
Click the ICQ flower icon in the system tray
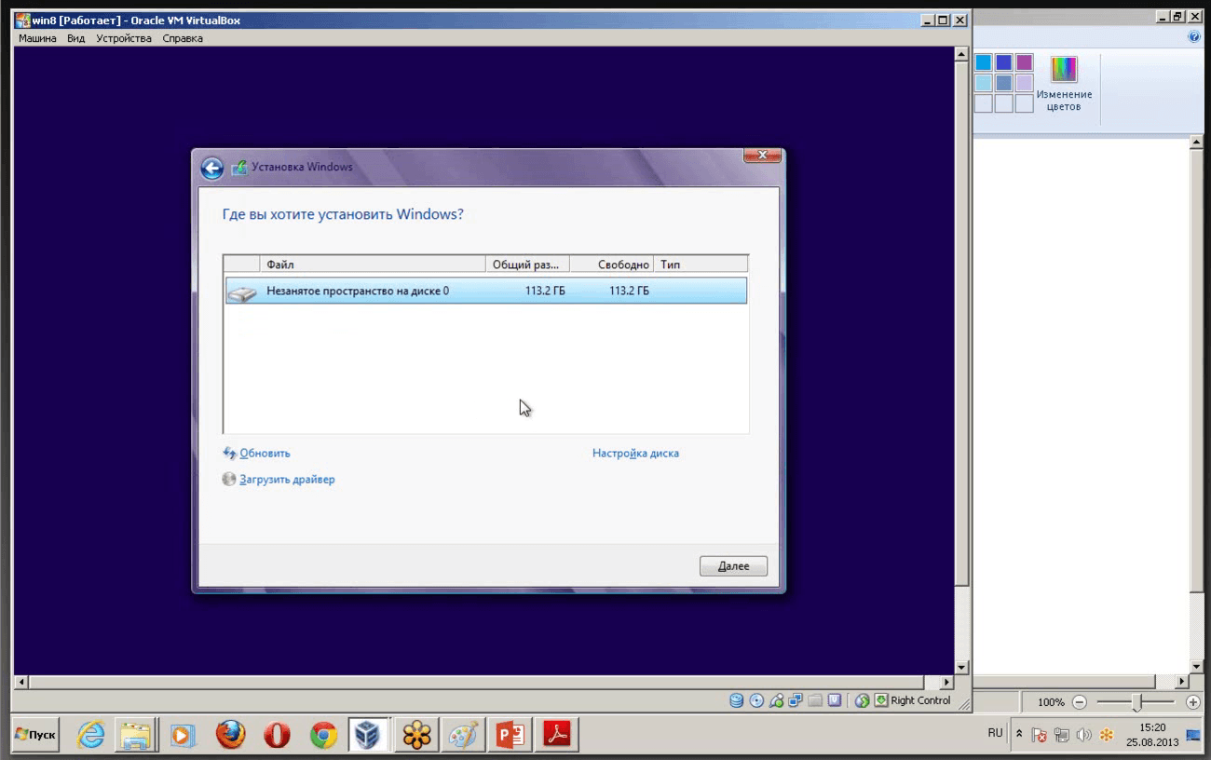click(x=1107, y=735)
